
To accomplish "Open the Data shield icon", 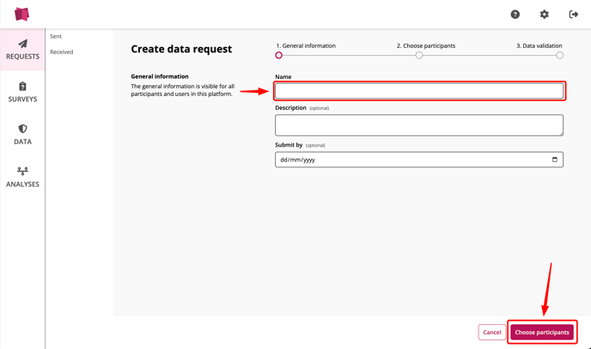I will 22,129.
